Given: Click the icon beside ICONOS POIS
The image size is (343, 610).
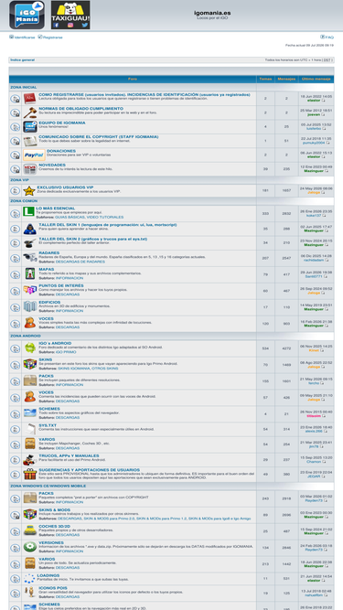Looking at the screenshot, I should tap(29, 592).
